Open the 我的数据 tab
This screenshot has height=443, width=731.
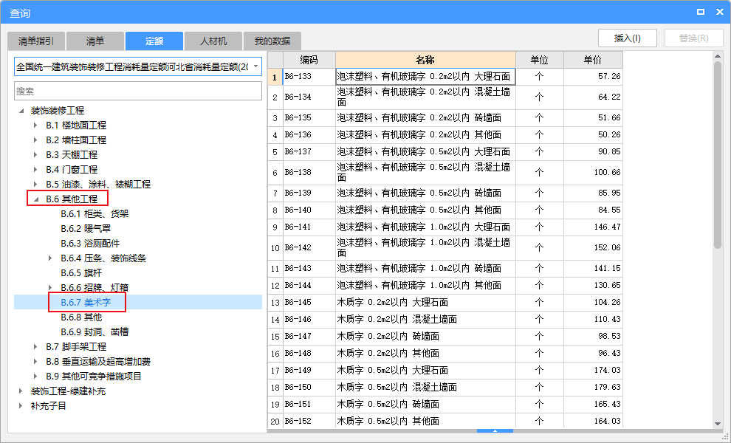[272, 41]
